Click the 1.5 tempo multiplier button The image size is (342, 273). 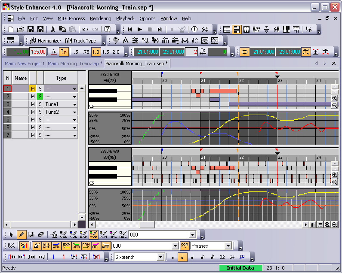coord(106,52)
